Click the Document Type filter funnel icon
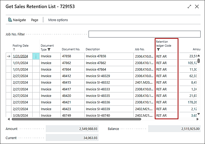 point(49,49)
